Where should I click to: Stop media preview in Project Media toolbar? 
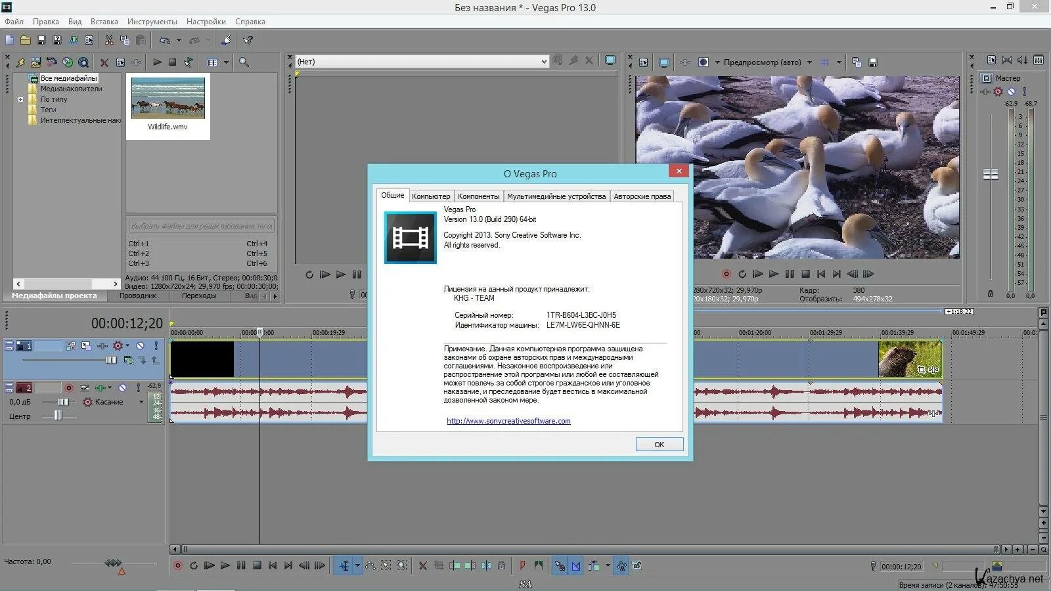pyautogui.click(x=172, y=62)
